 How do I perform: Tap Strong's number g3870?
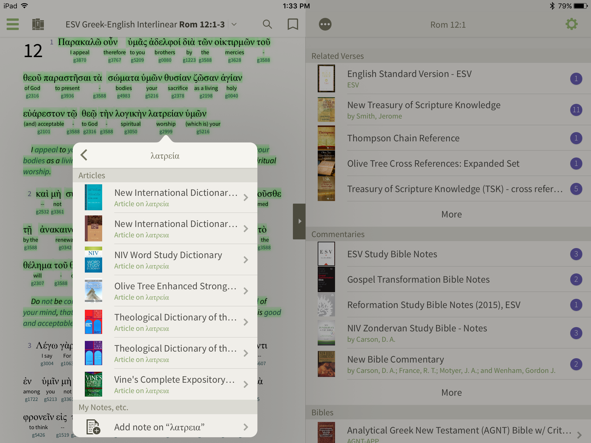pos(80,60)
